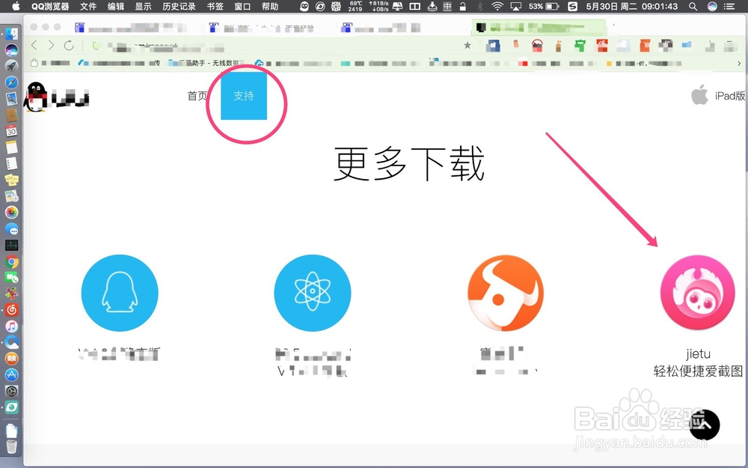Click the Bluetooth icon in menu bar

[x=480, y=6]
